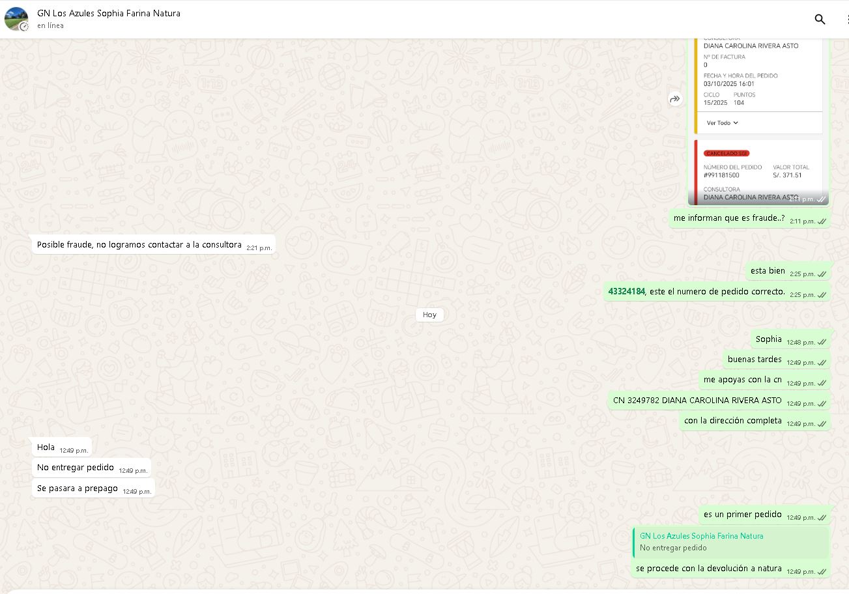Open the contact profile picture
Screen dimensions: 849x594
coord(16,20)
